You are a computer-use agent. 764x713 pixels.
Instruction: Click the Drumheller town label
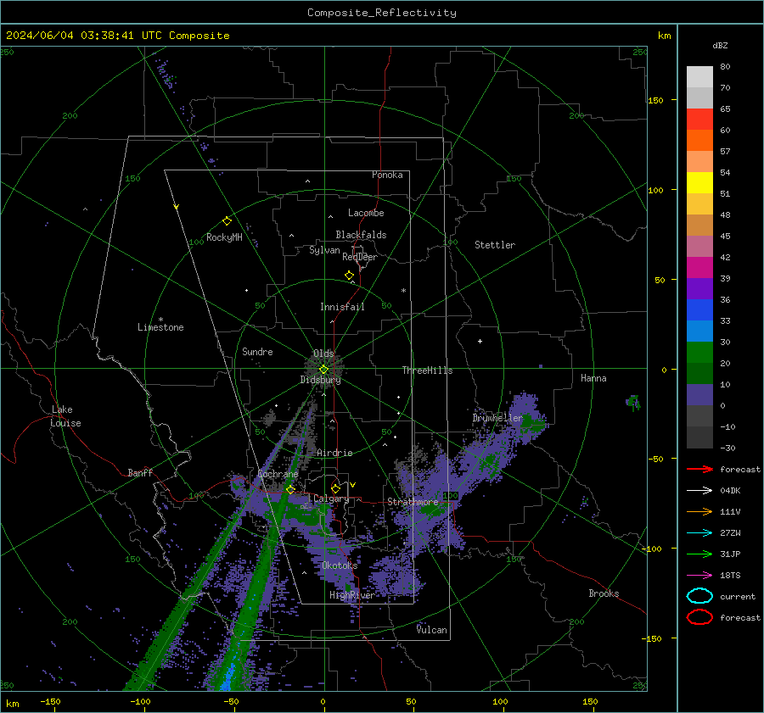tap(497, 418)
